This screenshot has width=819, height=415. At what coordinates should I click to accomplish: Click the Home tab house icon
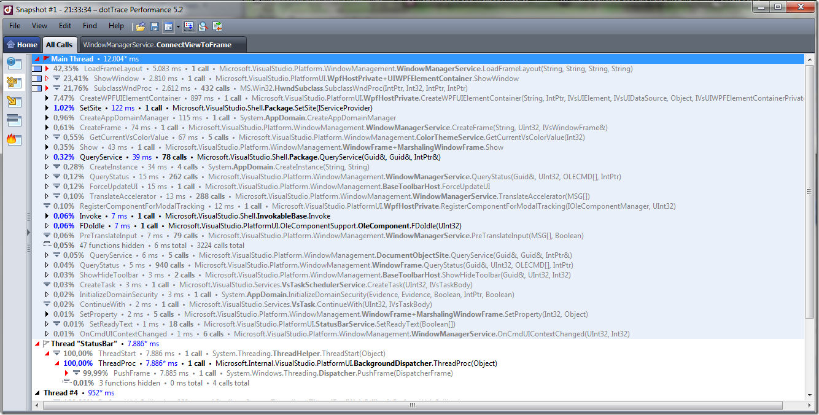pos(11,45)
